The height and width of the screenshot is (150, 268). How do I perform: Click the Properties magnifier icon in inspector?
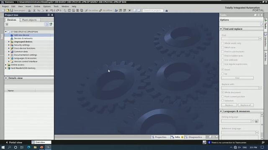(153, 137)
